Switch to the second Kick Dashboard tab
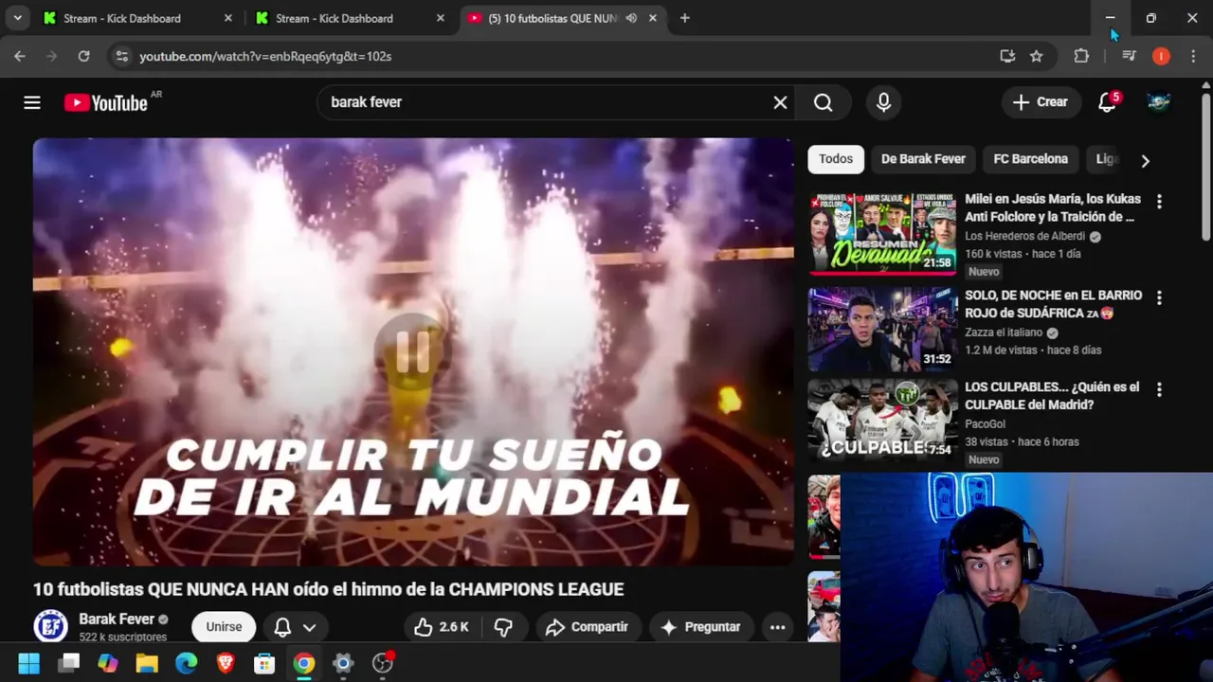 351,18
